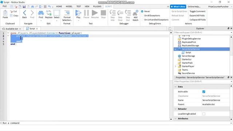Click the PrizeCounterPuncher account name
Viewport: 233px width, 131px height.
click(218, 7)
